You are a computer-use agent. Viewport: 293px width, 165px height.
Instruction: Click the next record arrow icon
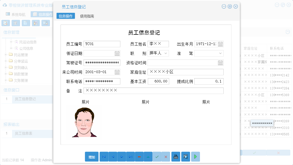121,157
